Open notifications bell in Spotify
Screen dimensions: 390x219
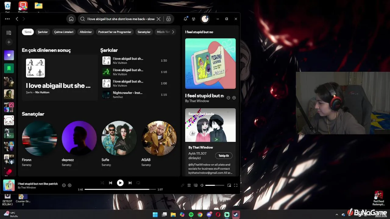click(x=185, y=19)
